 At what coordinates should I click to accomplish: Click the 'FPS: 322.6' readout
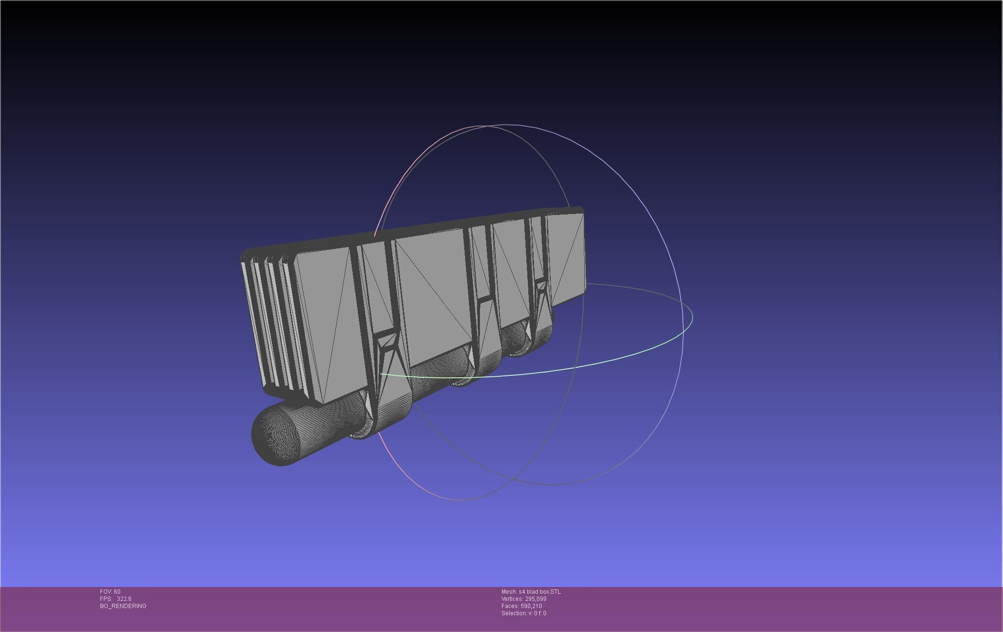tap(116, 599)
